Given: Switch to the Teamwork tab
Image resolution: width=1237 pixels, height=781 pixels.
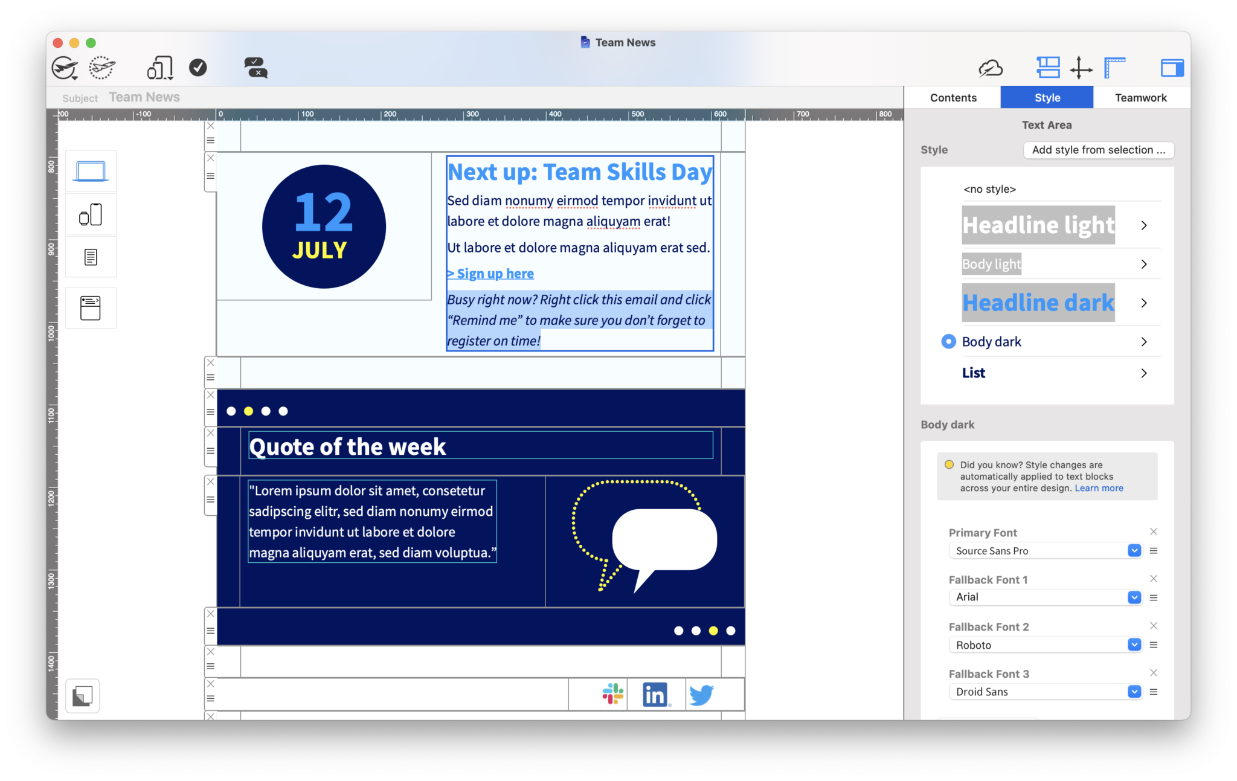Looking at the screenshot, I should [1140, 97].
